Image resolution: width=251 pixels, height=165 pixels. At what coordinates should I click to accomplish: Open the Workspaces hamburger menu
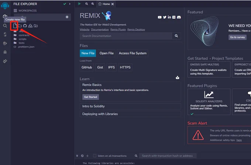click(x=15, y=11)
